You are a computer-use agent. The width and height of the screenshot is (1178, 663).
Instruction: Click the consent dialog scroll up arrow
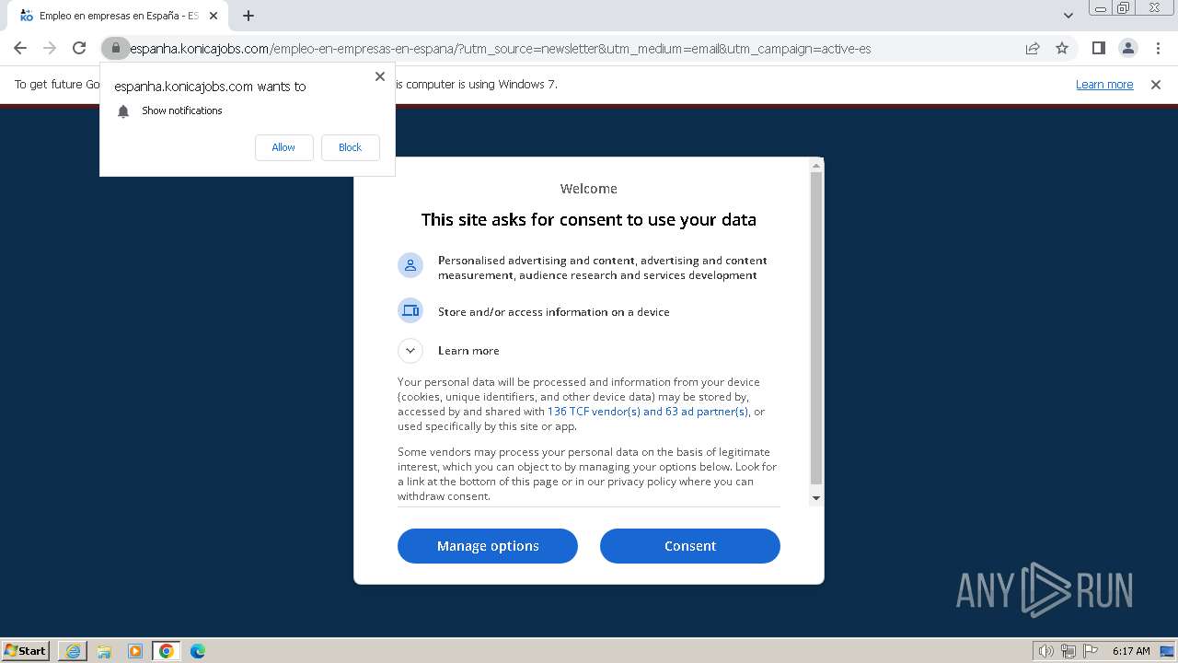(815, 166)
